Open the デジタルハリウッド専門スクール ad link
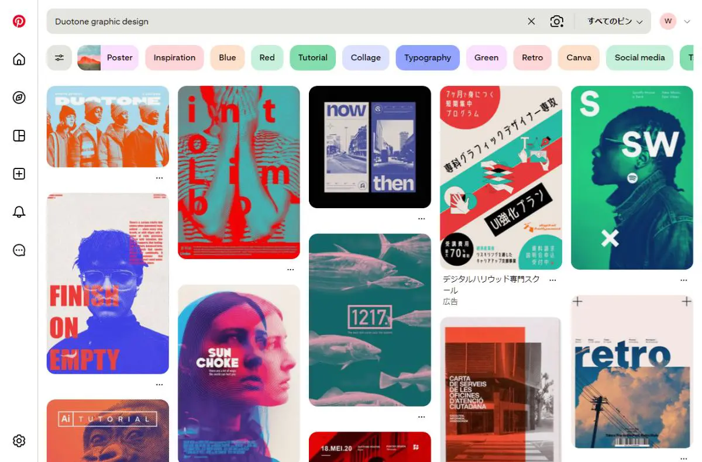 (x=491, y=285)
